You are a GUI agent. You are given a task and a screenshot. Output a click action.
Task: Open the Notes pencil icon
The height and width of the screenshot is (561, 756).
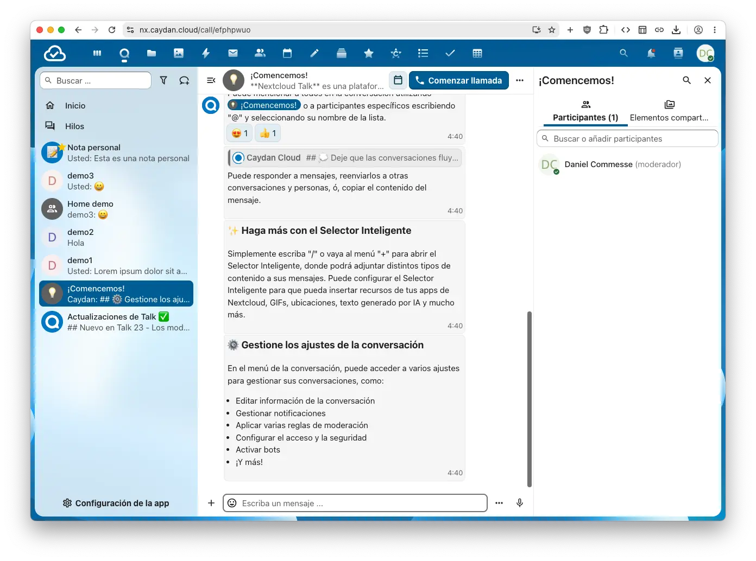pyautogui.click(x=314, y=53)
